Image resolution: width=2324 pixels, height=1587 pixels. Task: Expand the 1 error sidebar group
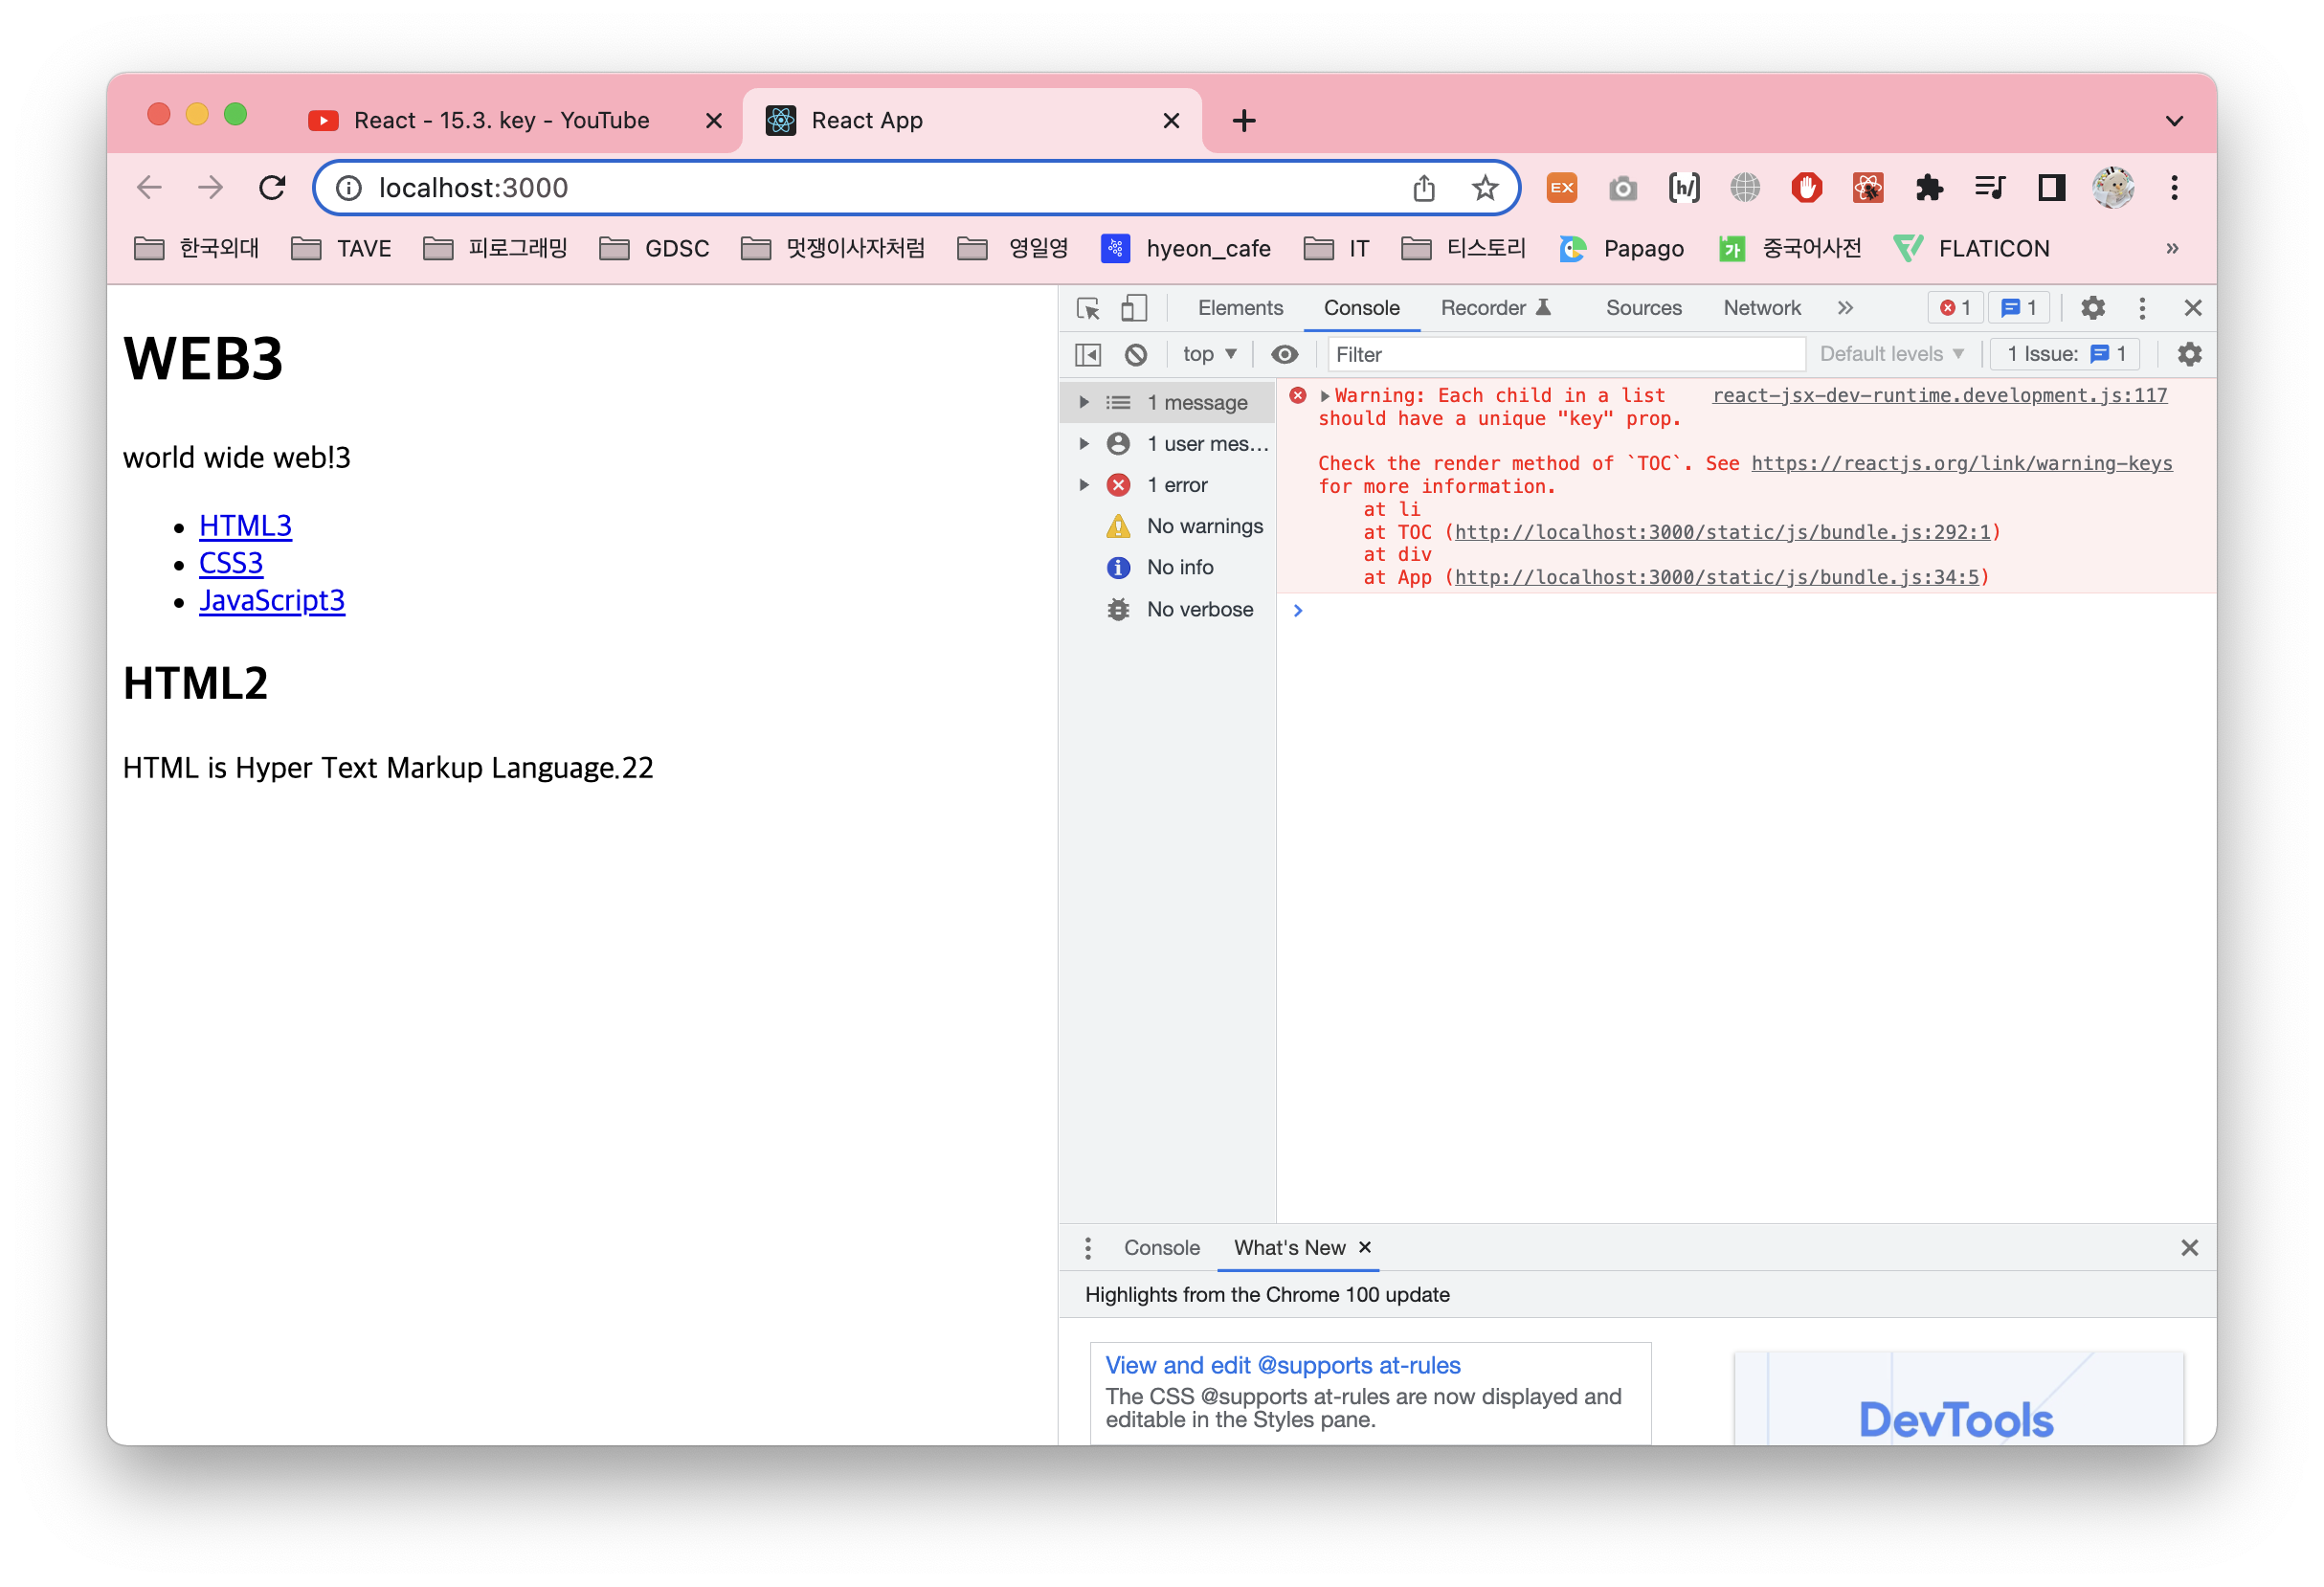[1084, 485]
